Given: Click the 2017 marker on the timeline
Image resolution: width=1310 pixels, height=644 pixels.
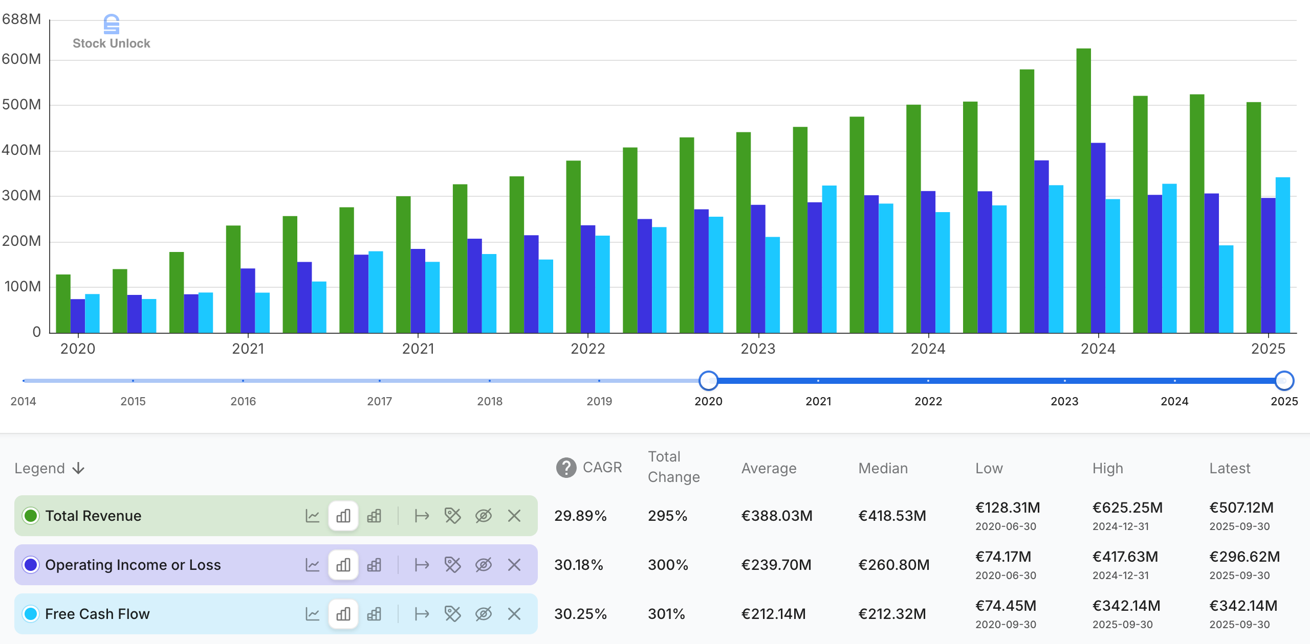Looking at the screenshot, I should 379,381.
